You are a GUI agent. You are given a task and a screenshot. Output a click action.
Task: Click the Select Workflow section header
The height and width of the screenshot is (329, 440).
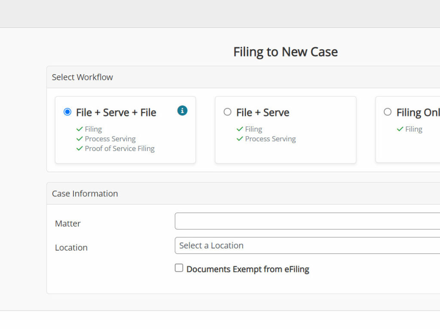[x=82, y=77]
